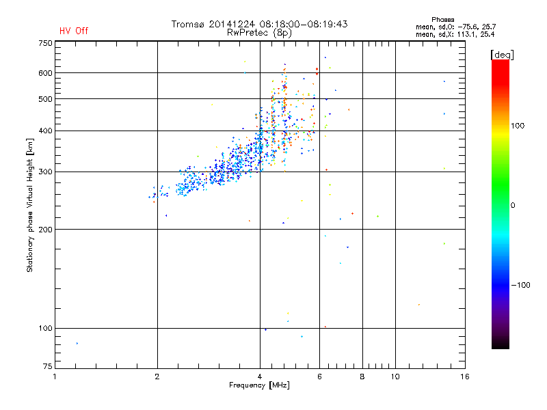Click the y-axis tick label '200'
547x410 pixels.
(45, 230)
